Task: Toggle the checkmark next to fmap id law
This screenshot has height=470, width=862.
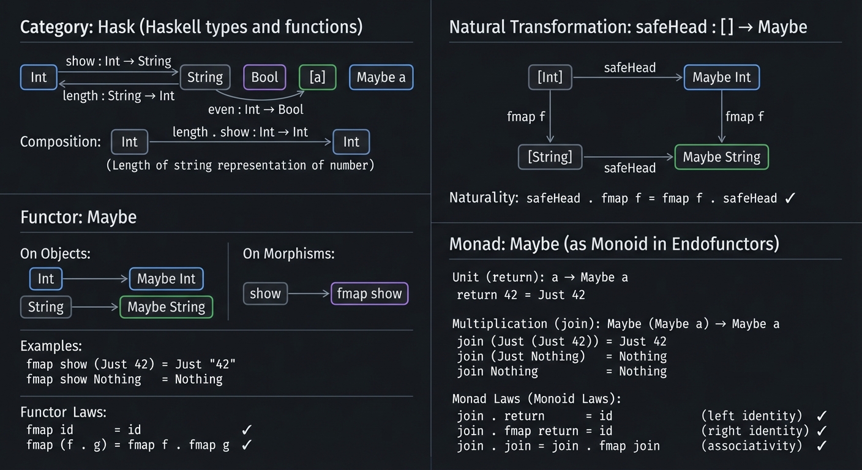Action: [247, 430]
